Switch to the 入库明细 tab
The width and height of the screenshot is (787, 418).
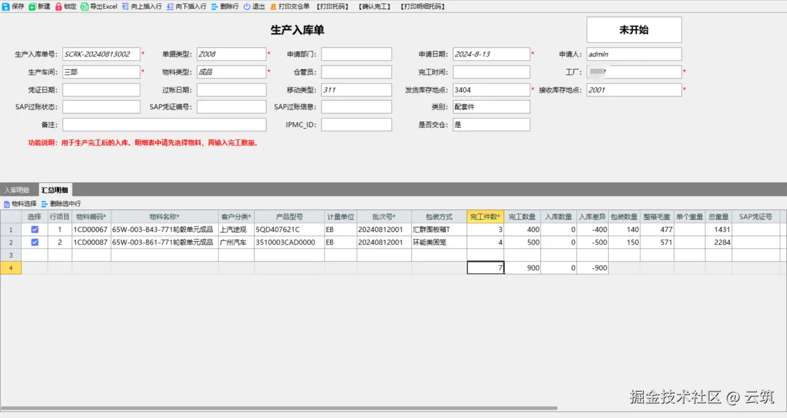point(17,190)
